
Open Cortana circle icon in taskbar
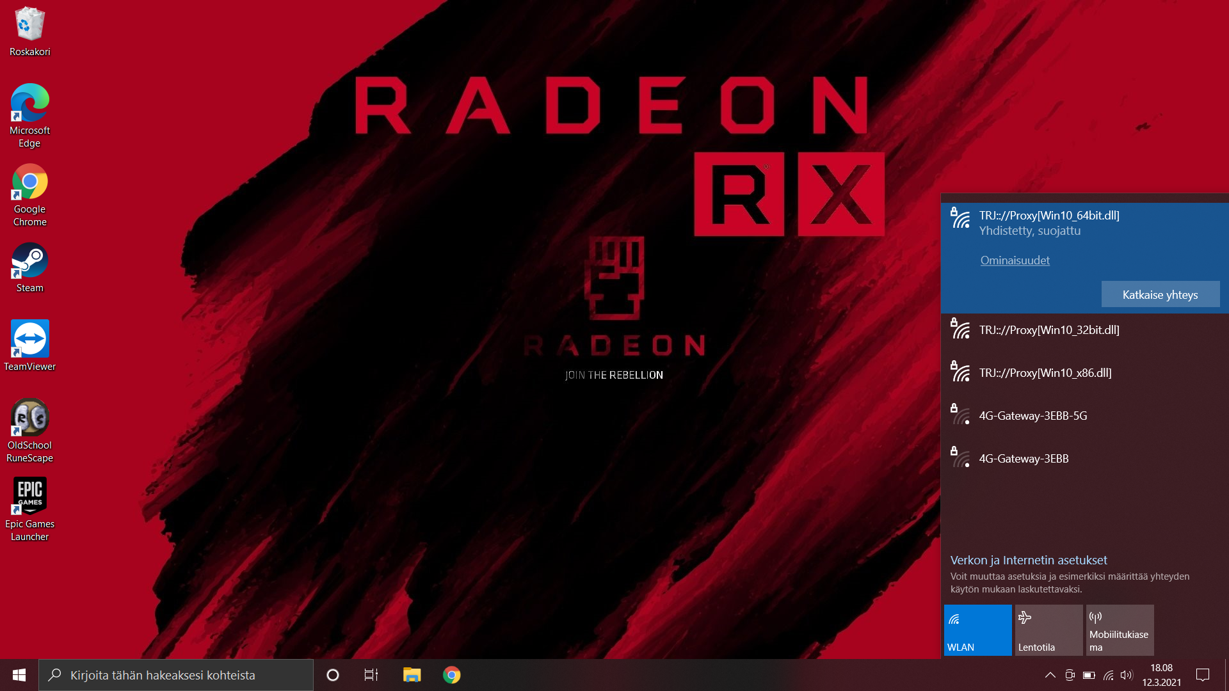click(x=333, y=675)
